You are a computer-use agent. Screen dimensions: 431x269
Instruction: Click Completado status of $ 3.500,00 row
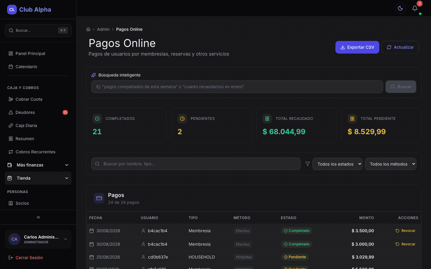pos(297,231)
